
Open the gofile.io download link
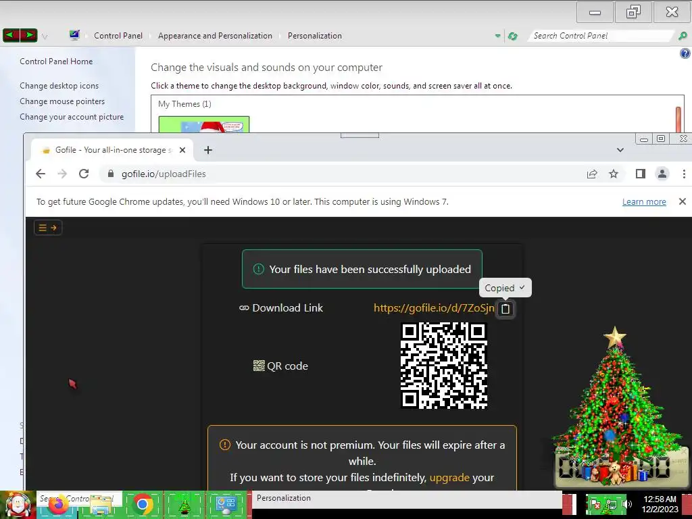coord(434,308)
